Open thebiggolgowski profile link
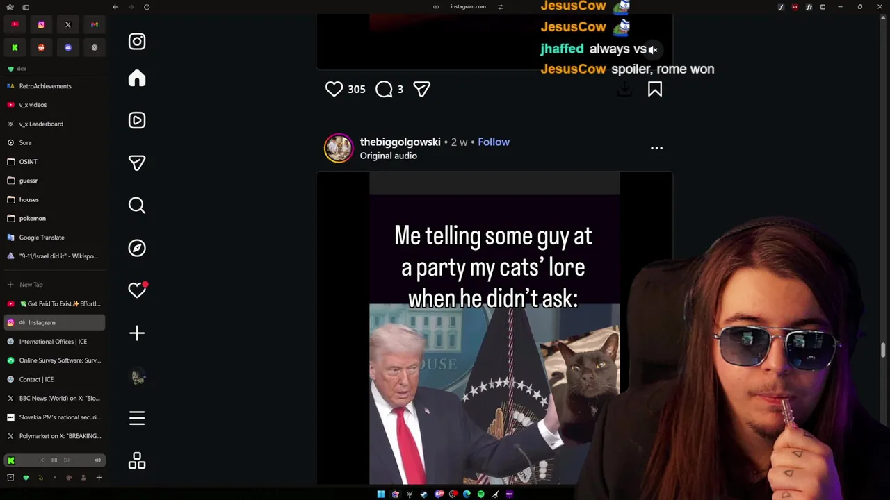Screen dimensions: 890x500 tap(400, 142)
